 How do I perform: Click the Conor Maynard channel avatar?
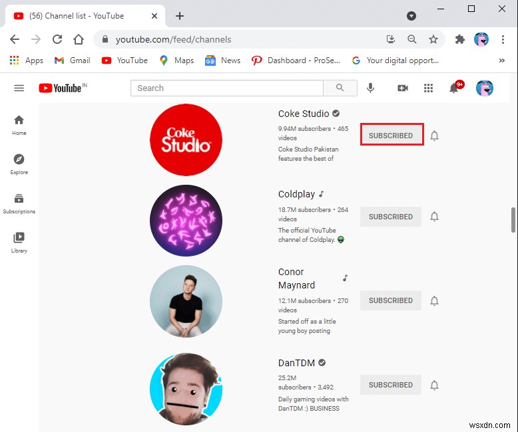(x=186, y=302)
